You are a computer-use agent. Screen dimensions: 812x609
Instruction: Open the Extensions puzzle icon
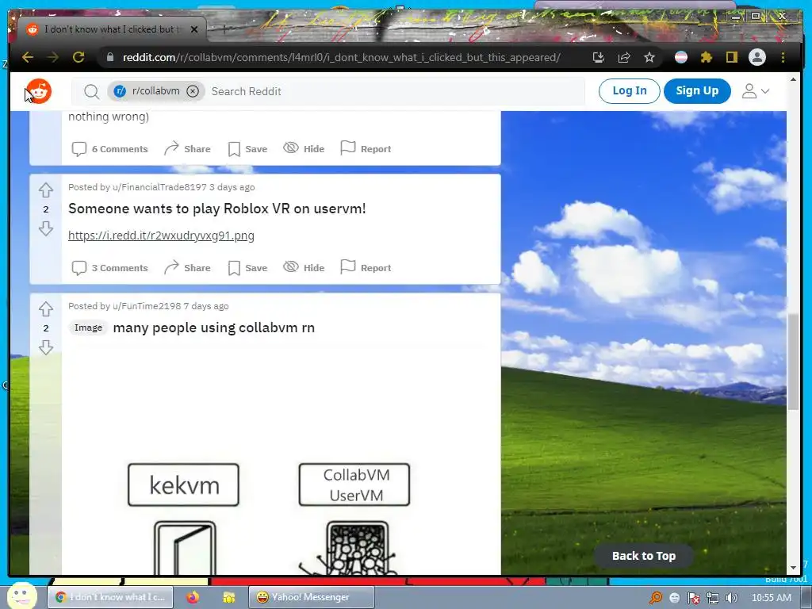pos(707,57)
